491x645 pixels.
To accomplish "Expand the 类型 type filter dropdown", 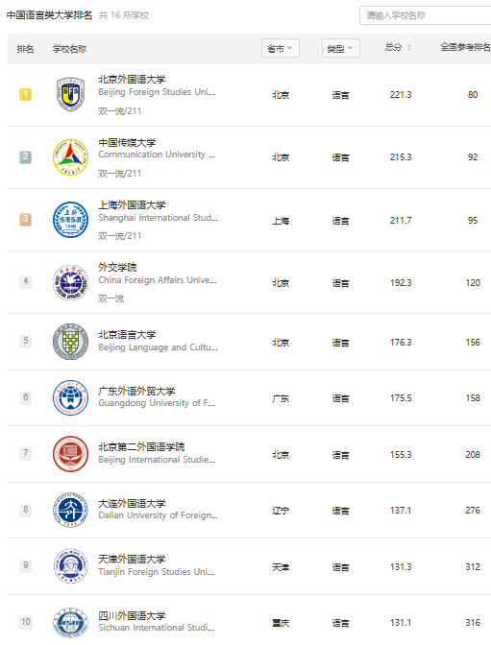I will click(x=341, y=48).
